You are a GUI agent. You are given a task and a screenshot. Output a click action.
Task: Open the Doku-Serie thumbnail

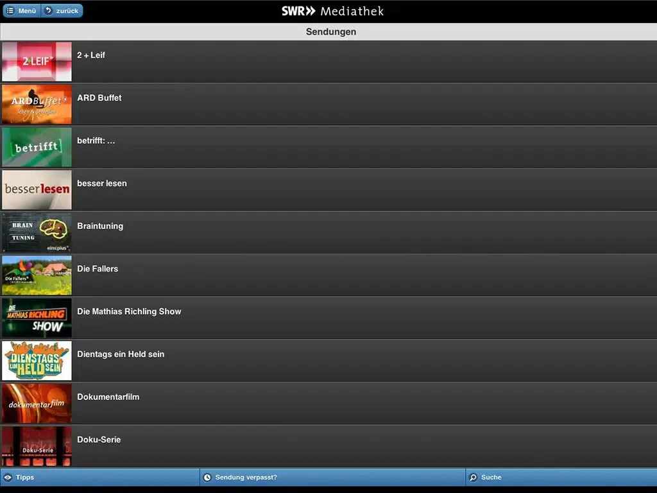click(37, 446)
